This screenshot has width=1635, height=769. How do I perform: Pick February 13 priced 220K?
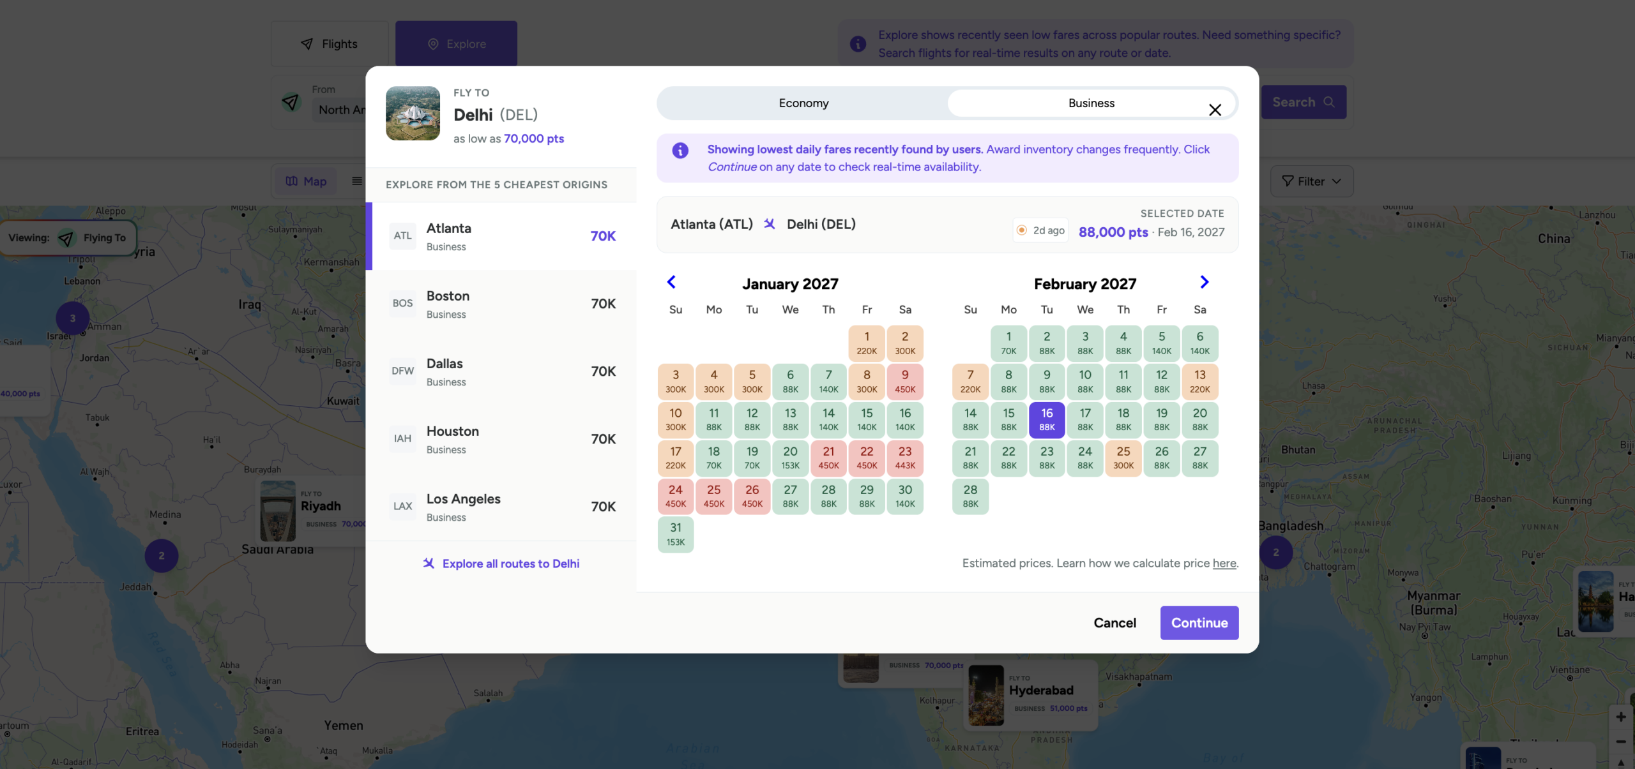point(1200,382)
